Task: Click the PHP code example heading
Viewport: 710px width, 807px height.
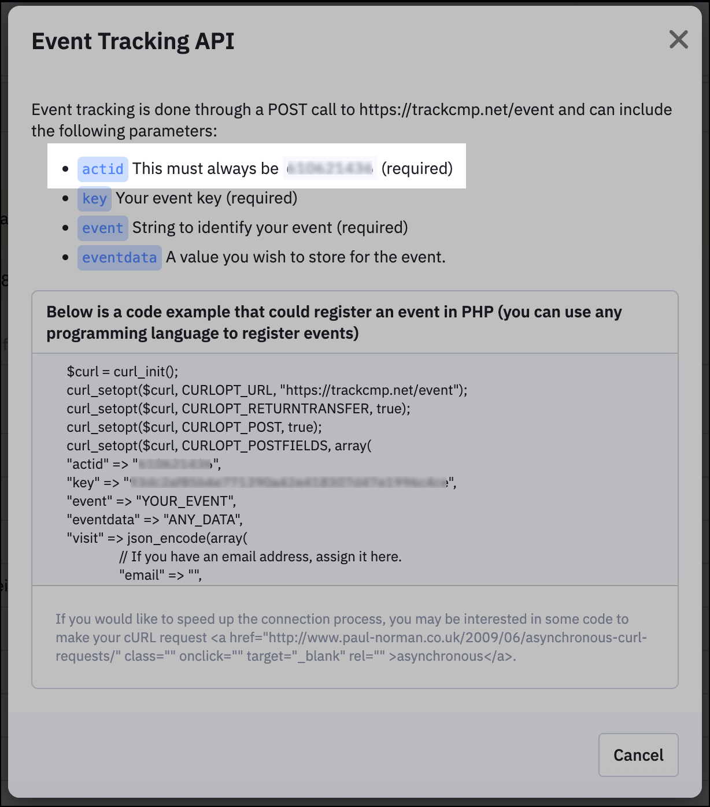Action: coord(334,323)
